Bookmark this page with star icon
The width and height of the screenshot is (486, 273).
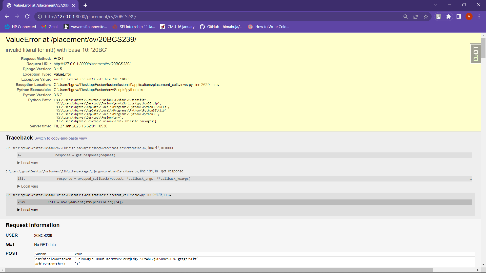pos(426,16)
